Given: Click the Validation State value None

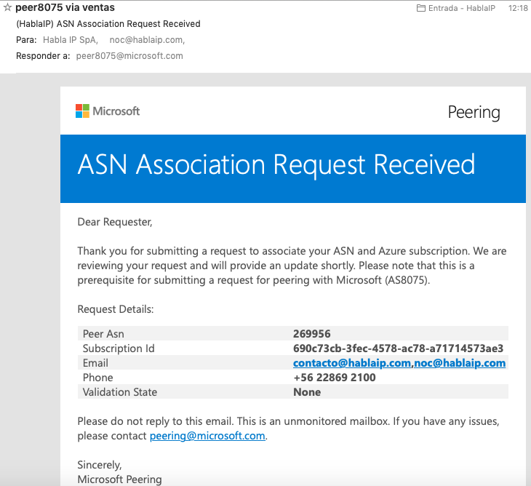Looking at the screenshot, I should 307,392.
